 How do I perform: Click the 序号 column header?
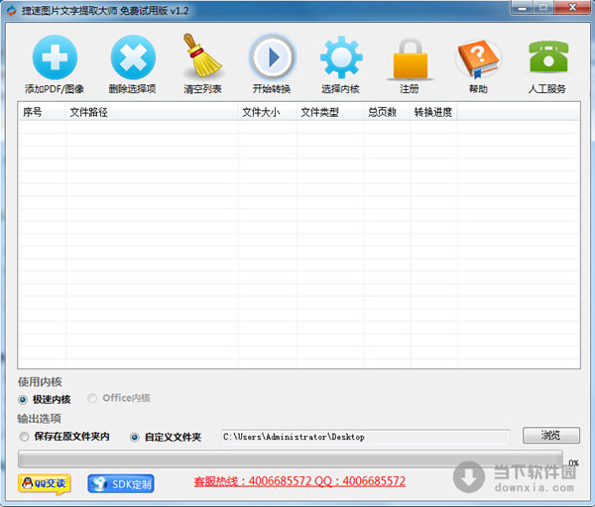pos(42,112)
